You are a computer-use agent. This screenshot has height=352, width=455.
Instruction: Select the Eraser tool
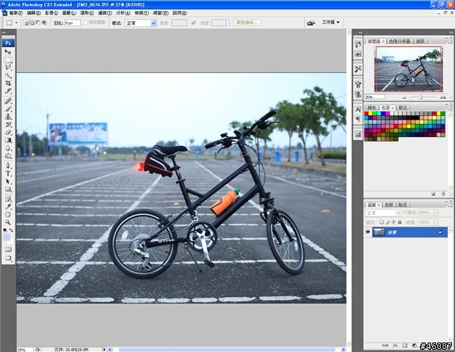pos(8,132)
